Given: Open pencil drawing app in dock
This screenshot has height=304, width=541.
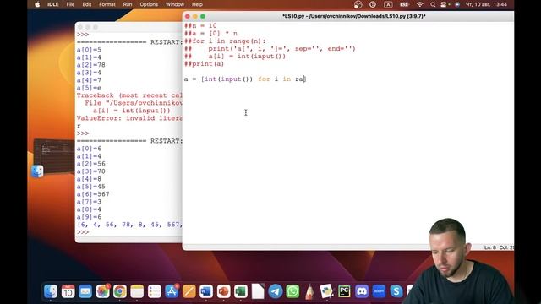Looking at the screenshot, I should [310, 291].
